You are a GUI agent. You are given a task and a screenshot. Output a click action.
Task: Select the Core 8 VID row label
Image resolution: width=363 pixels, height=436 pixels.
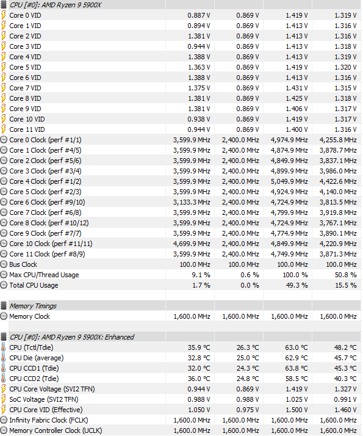(25, 98)
